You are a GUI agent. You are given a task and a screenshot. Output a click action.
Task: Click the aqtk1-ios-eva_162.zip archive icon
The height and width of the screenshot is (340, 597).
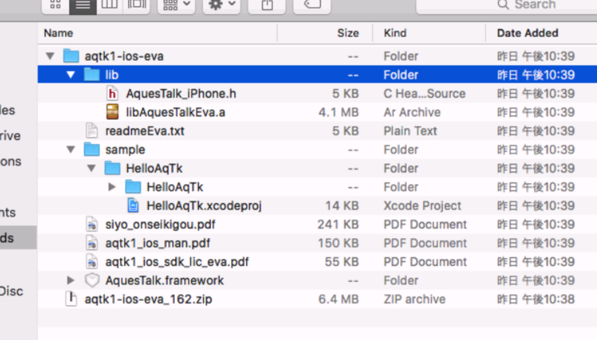[x=71, y=299]
